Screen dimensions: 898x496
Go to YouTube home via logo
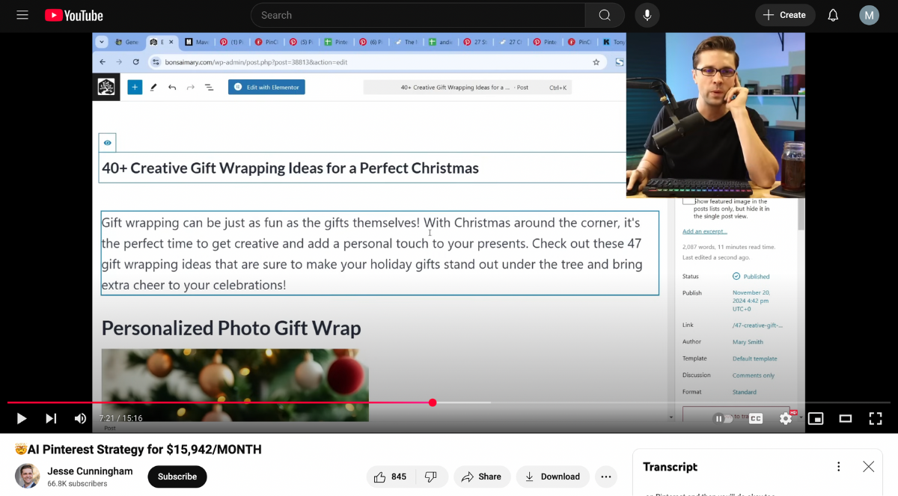click(74, 15)
